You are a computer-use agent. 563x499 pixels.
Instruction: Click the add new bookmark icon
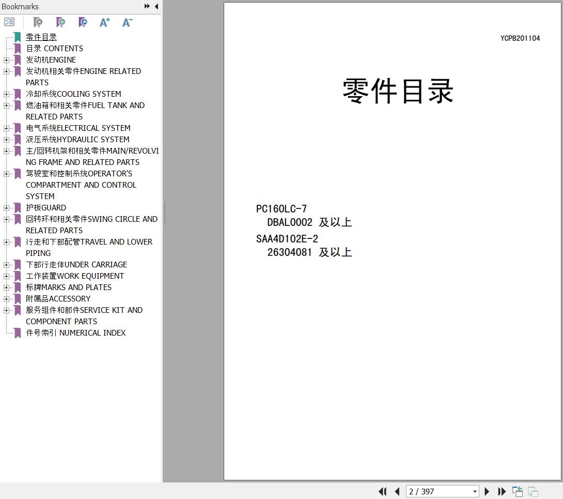click(x=60, y=22)
